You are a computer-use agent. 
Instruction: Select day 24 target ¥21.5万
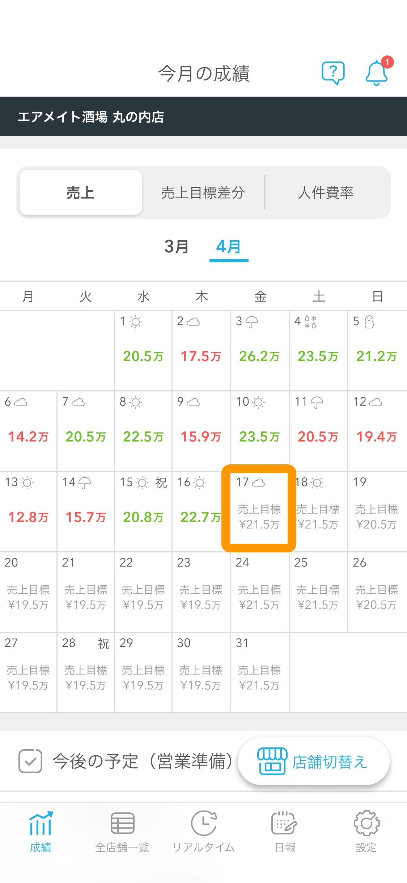[259, 597]
